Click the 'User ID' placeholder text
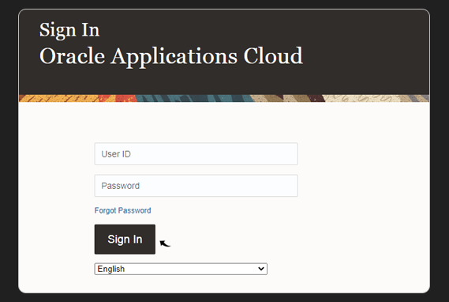The image size is (449, 302). (116, 154)
